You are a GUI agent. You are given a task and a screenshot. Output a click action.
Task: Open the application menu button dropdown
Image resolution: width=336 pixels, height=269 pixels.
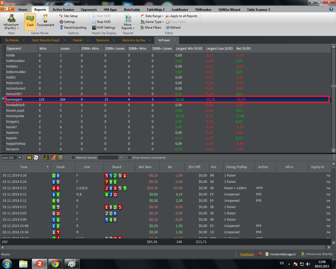[8, 9]
